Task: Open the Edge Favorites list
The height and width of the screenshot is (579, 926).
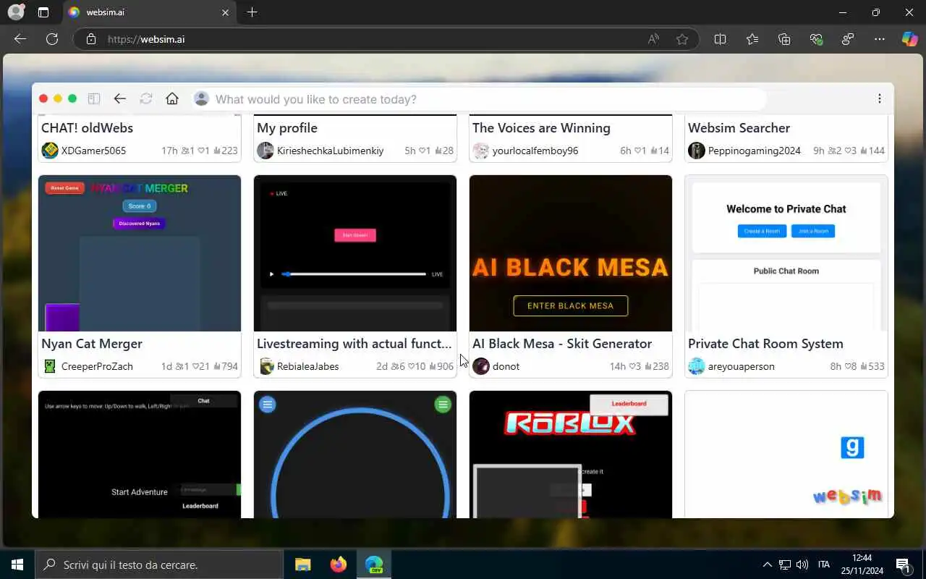Action: tap(752, 39)
